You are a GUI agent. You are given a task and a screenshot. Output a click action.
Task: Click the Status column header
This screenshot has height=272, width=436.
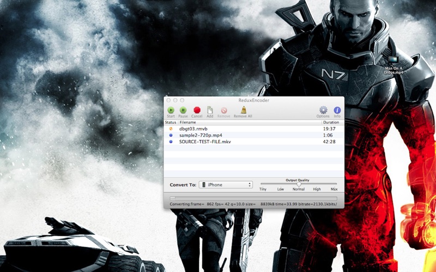[x=171, y=122]
